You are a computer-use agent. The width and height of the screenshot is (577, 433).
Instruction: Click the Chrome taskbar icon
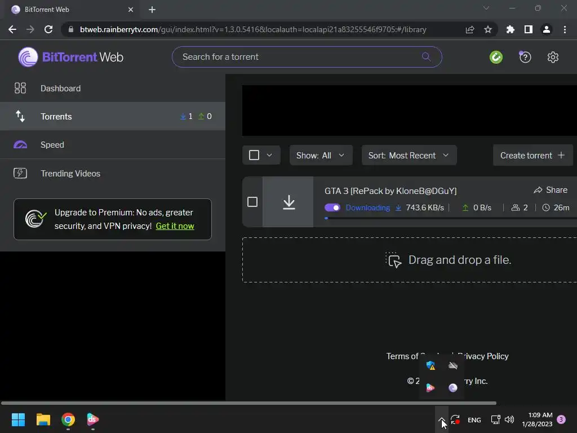coord(68,419)
